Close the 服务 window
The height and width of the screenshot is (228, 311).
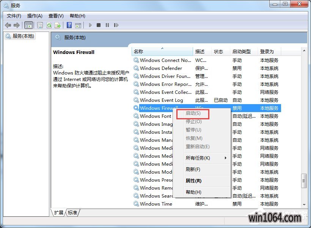(300, 4)
